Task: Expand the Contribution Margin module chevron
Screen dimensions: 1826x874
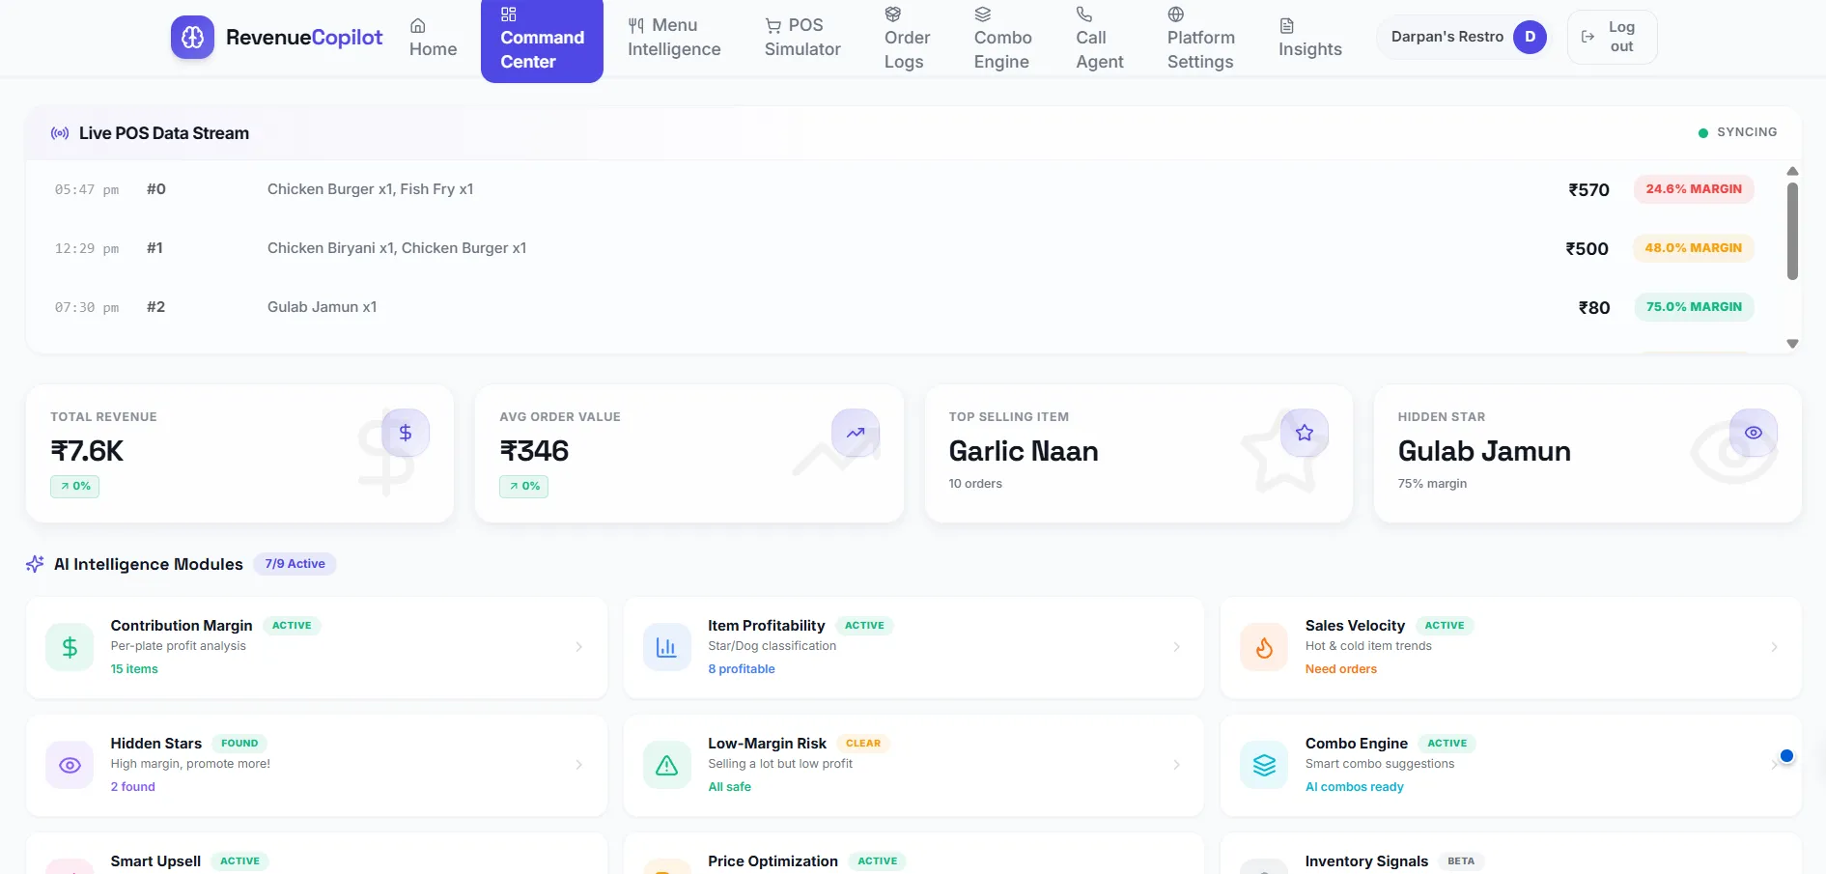Action: tap(578, 647)
